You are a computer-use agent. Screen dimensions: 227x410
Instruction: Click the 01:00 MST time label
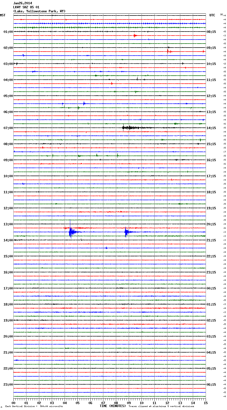[x=8, y=32]
